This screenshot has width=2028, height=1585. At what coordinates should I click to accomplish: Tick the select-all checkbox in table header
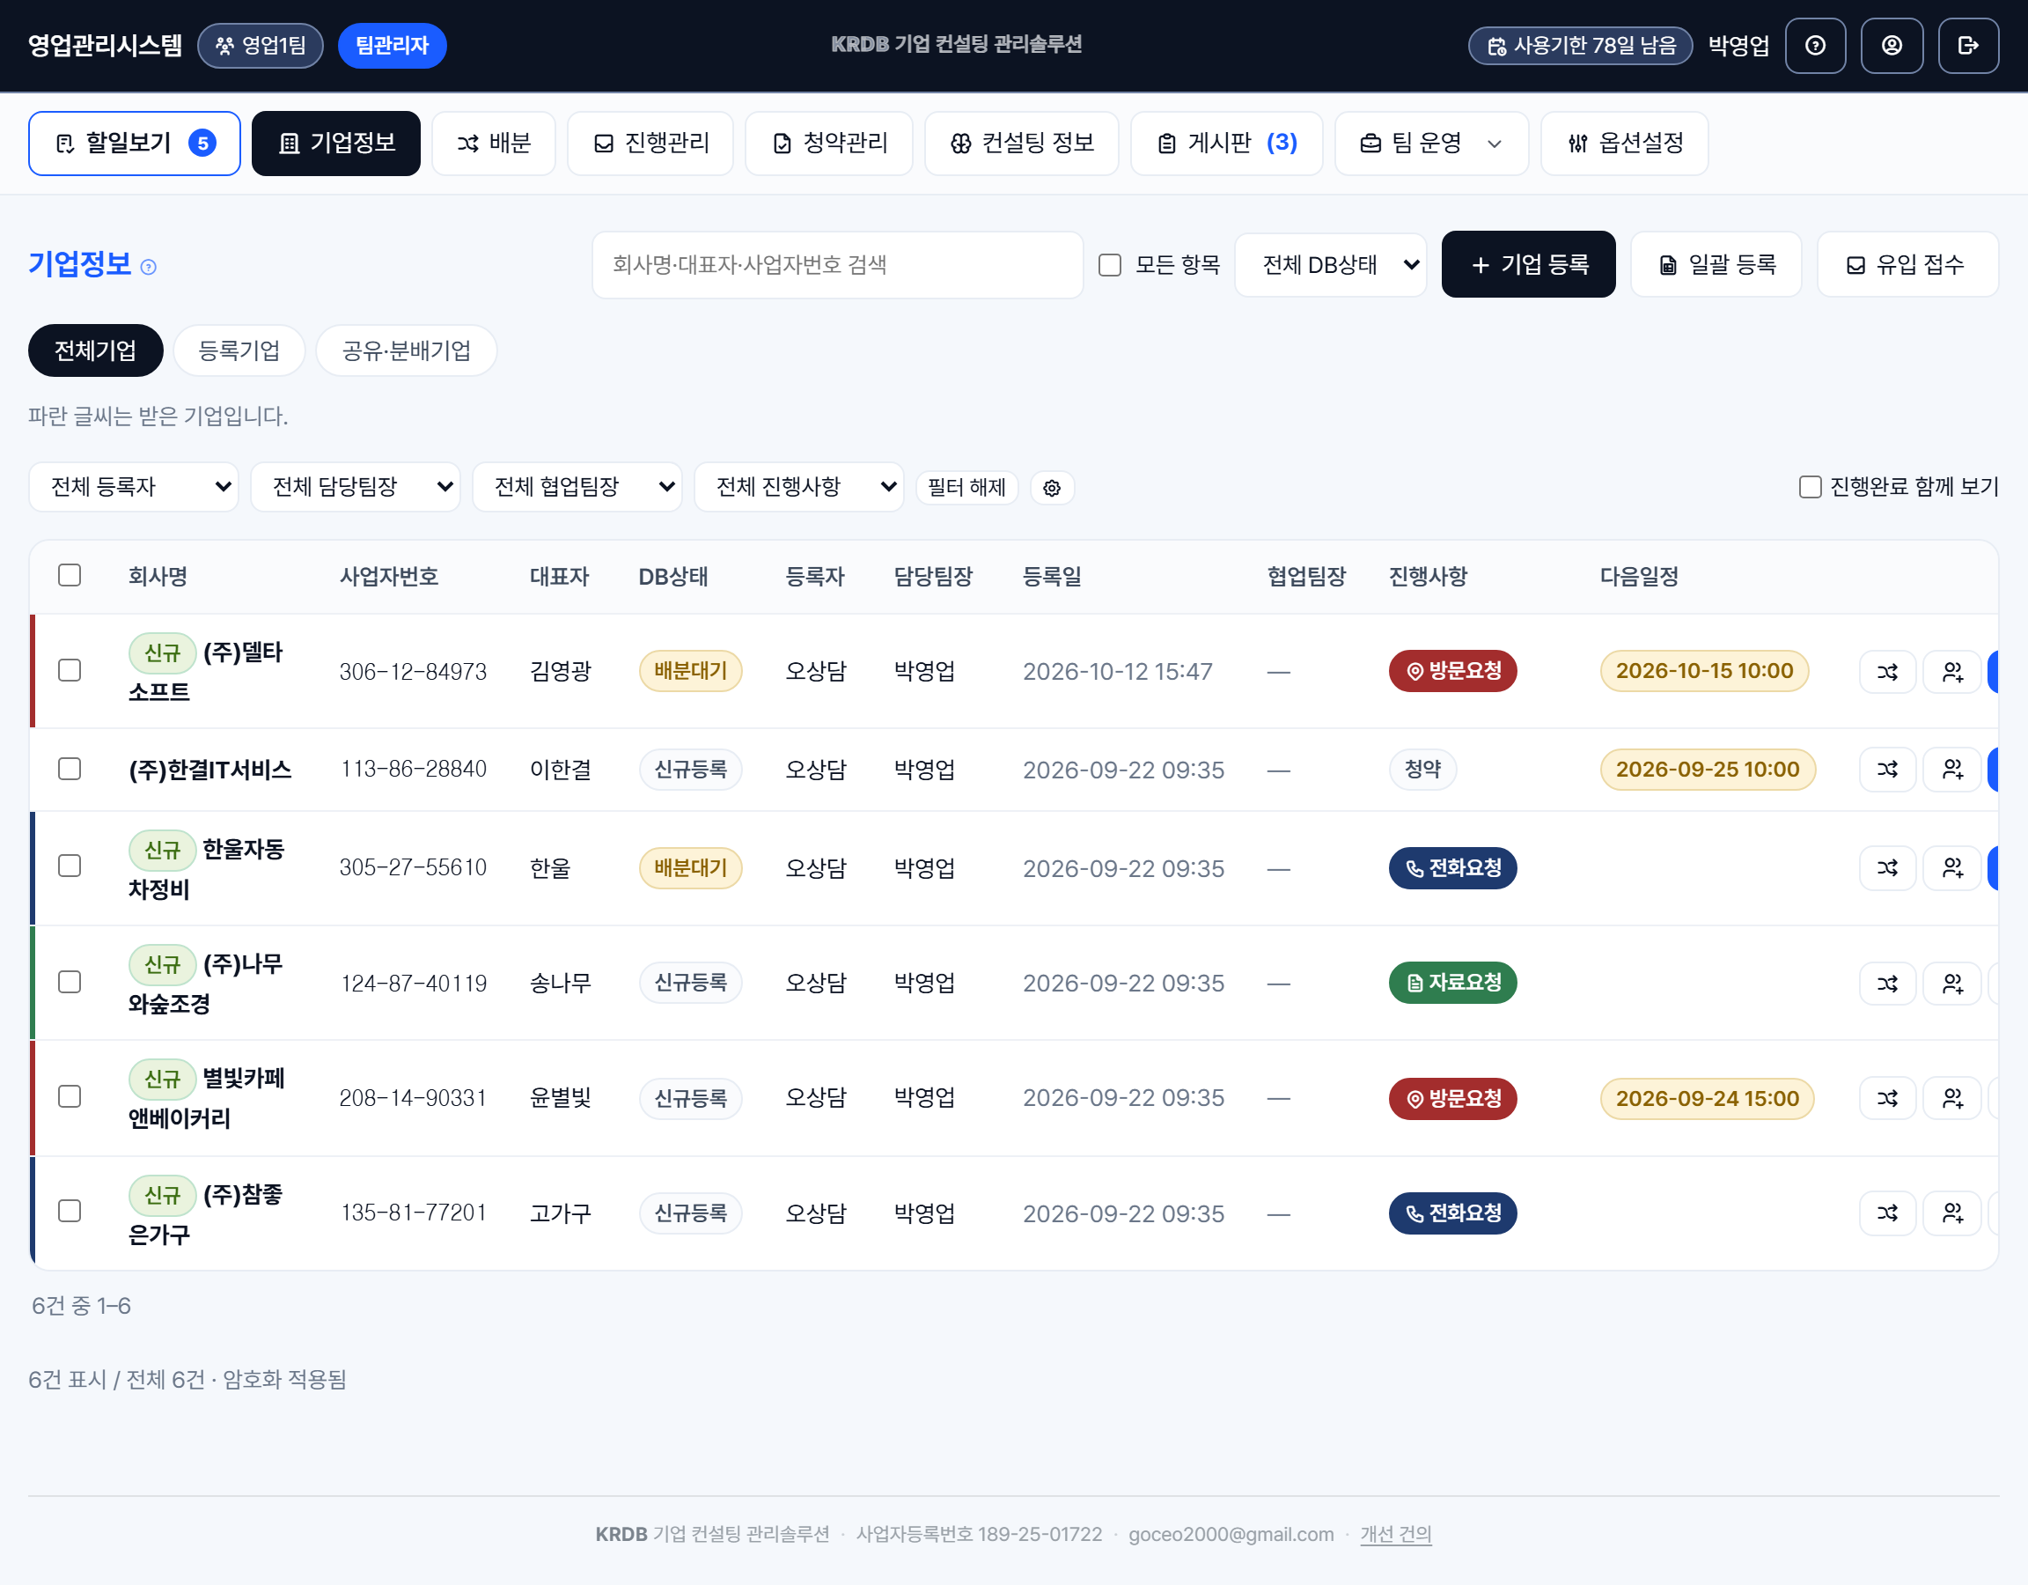[x=70, y=575]
